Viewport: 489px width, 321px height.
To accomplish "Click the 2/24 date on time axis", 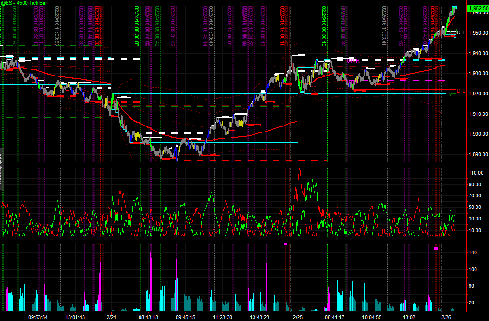I will pos(111,317).
